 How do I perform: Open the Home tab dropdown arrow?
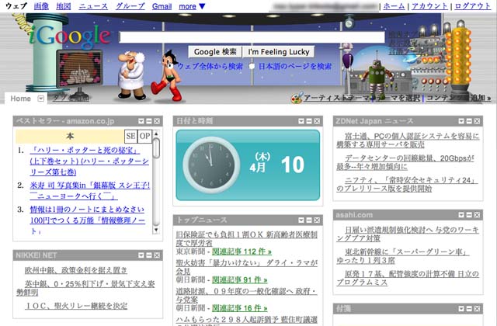(x=40, y=99)
